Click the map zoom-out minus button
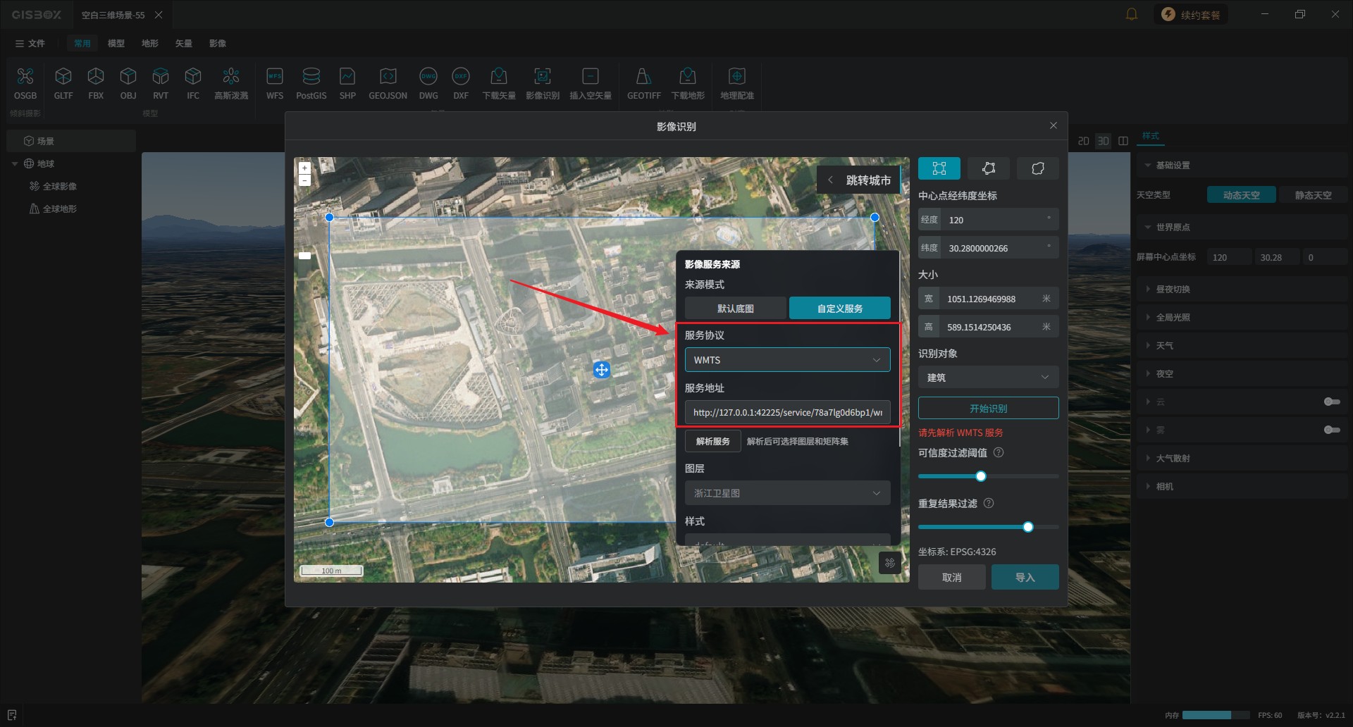The image size is (1353, 727). coord(304,180)
